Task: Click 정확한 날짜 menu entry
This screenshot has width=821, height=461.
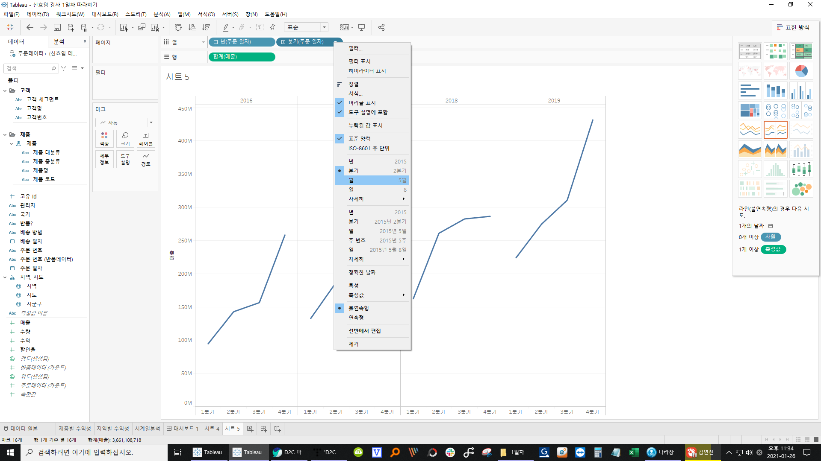Action: [x=372, y=272]
